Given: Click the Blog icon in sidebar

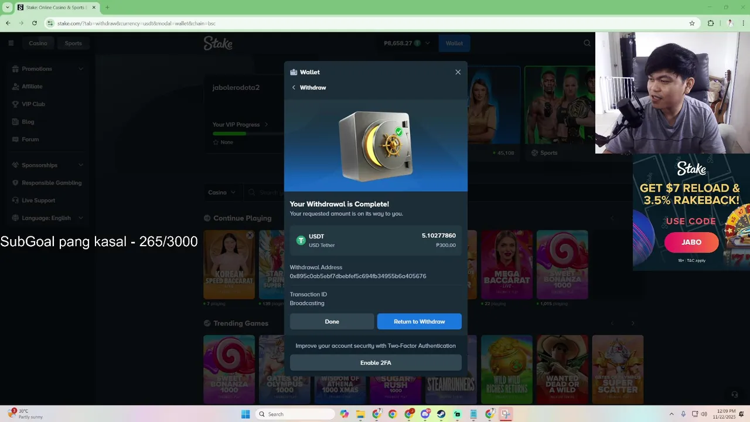Looking at the screenshot, I should 15,121.
